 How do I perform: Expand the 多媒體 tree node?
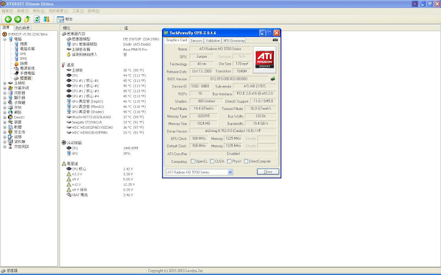coord(5,102)
